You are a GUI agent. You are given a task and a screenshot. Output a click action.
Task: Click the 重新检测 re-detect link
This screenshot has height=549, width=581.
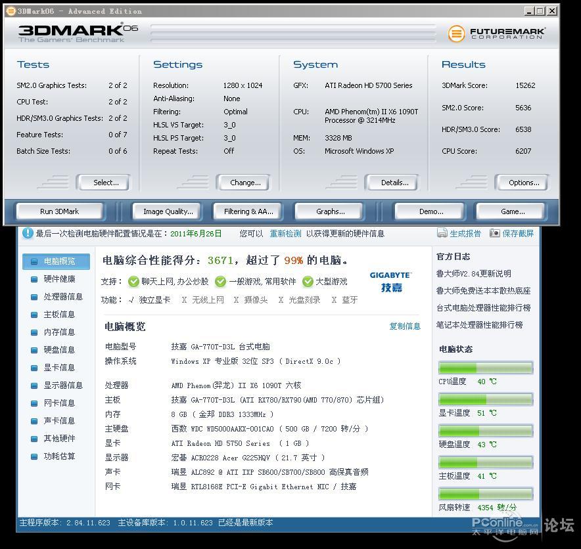(x=285, y=234)
